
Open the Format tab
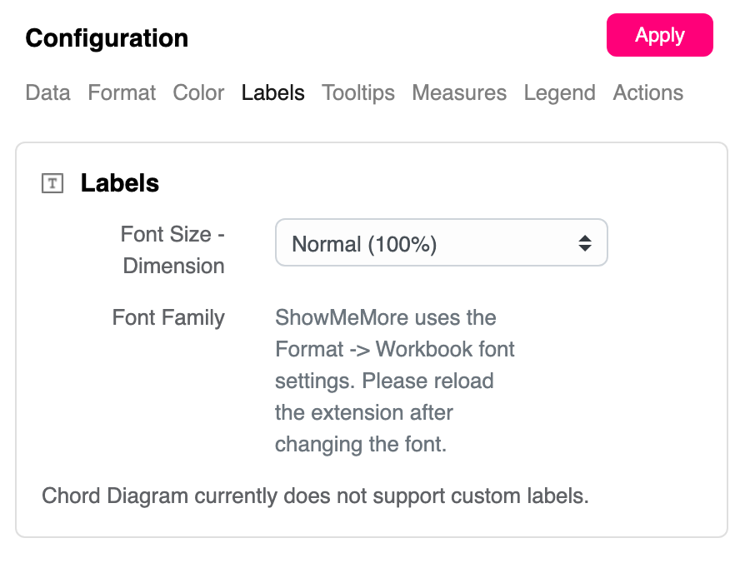[x=122, y=92]
